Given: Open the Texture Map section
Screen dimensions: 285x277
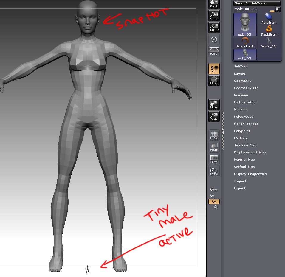Looking at the screenshot, I should click(245, 145).
